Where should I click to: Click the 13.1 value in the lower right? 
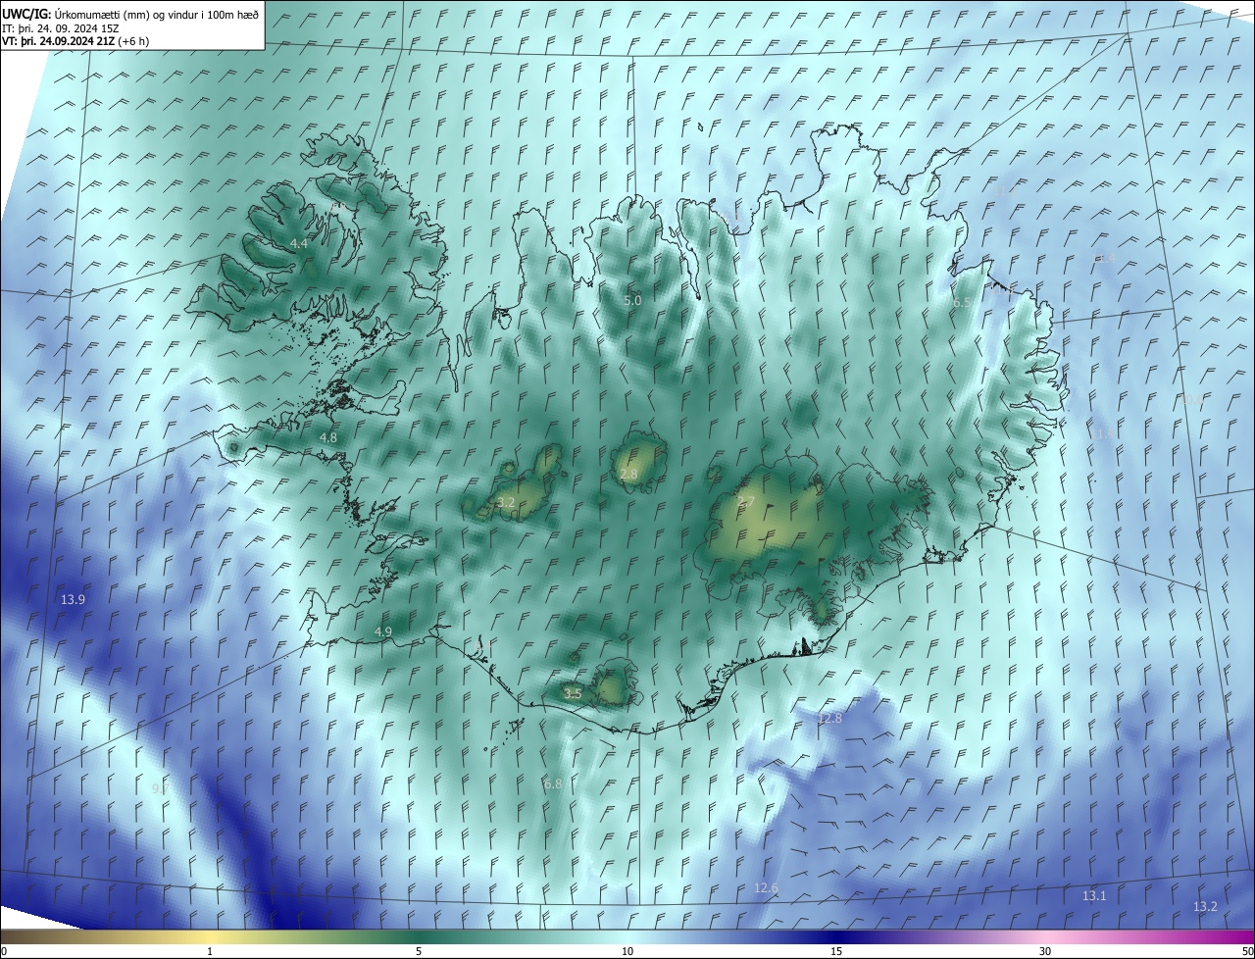pos(1094,895)
